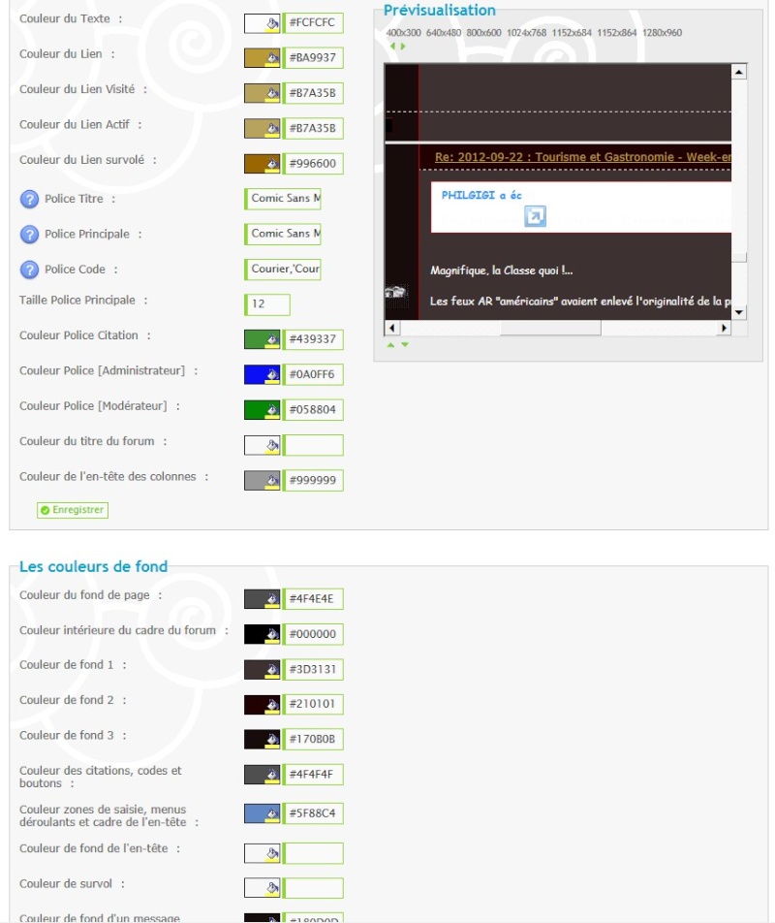Open color picker for Couleur du titre du forum
Screen dimensions: 775x923
coord(263,445)
